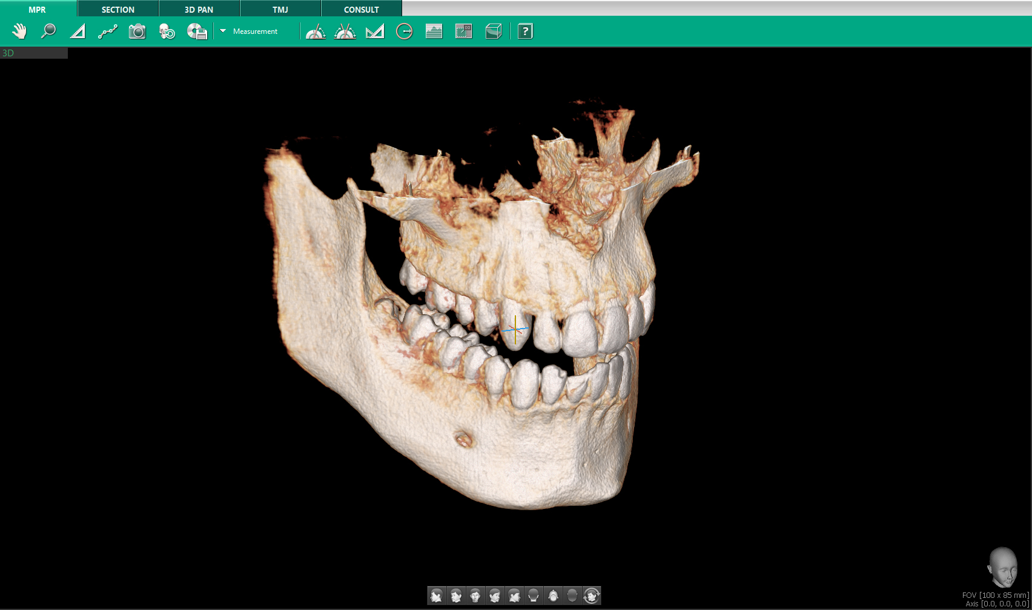This screenshot has height=610, width=1032.
Task: Toggle the 3D cube volume icon
Action: 494,31
